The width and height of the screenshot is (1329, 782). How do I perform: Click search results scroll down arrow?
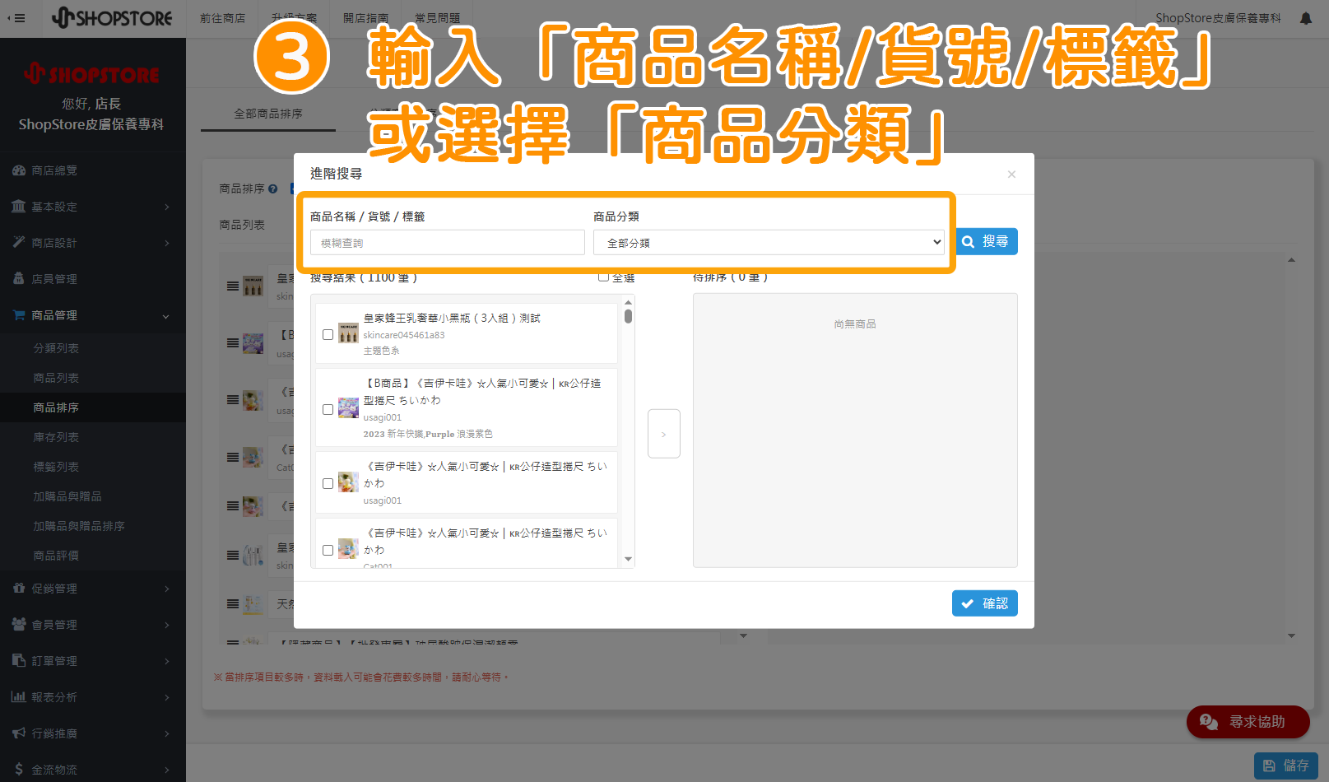(628, 559)
